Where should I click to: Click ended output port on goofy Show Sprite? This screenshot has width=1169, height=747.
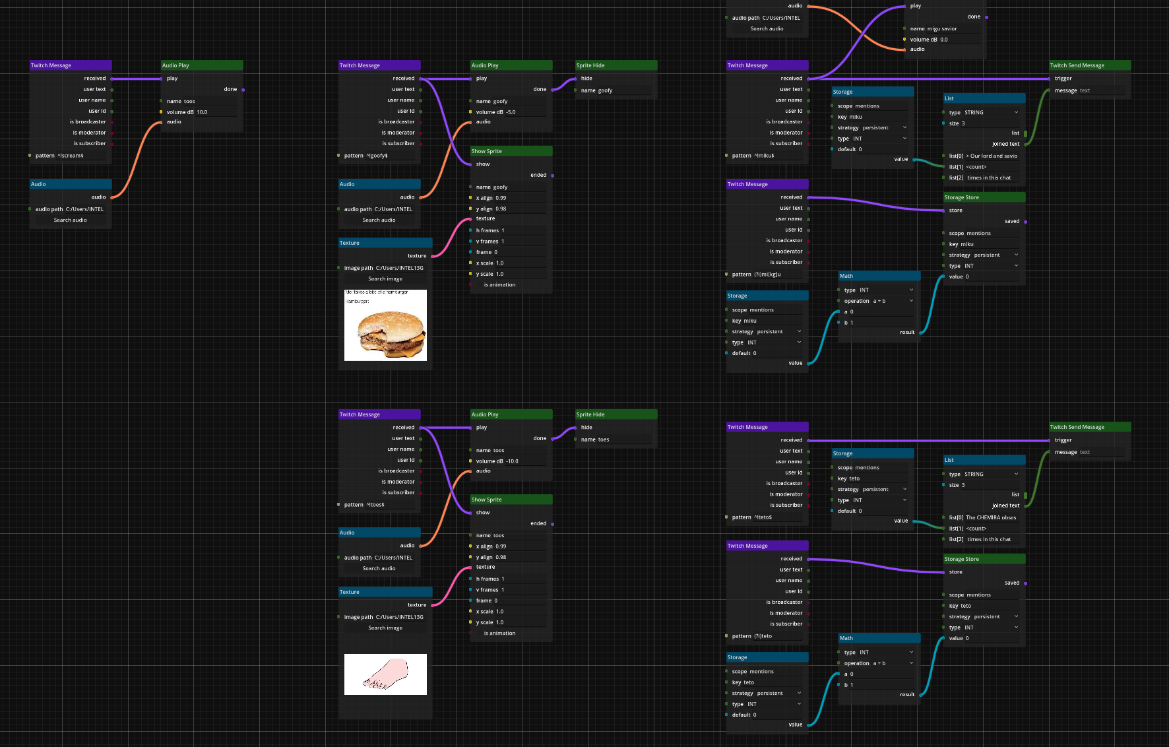552,176
